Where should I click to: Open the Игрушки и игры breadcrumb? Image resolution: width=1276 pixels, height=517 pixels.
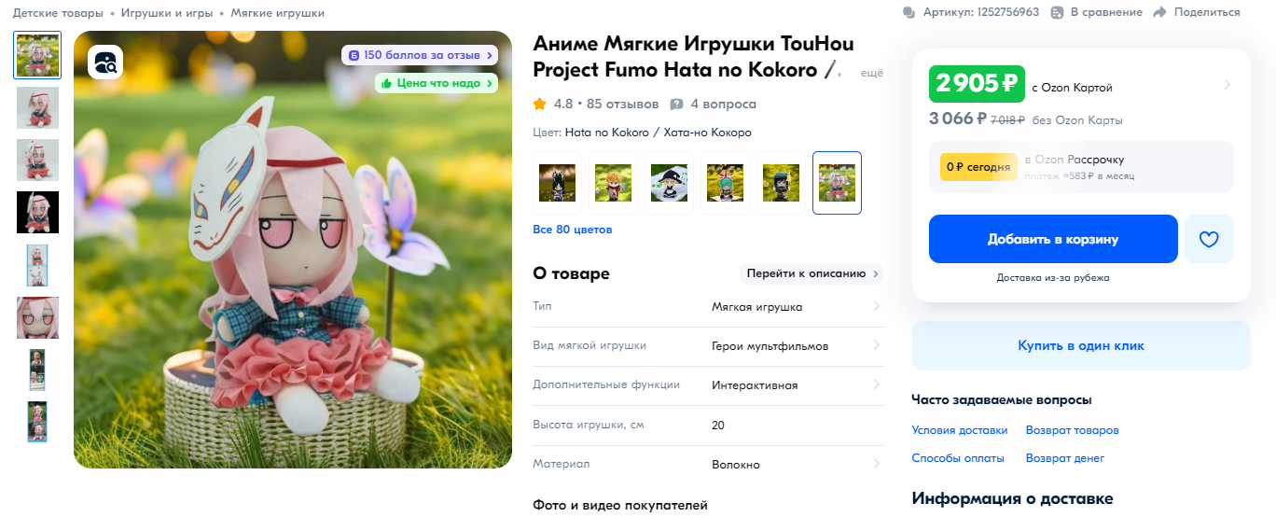coord(167,13)
